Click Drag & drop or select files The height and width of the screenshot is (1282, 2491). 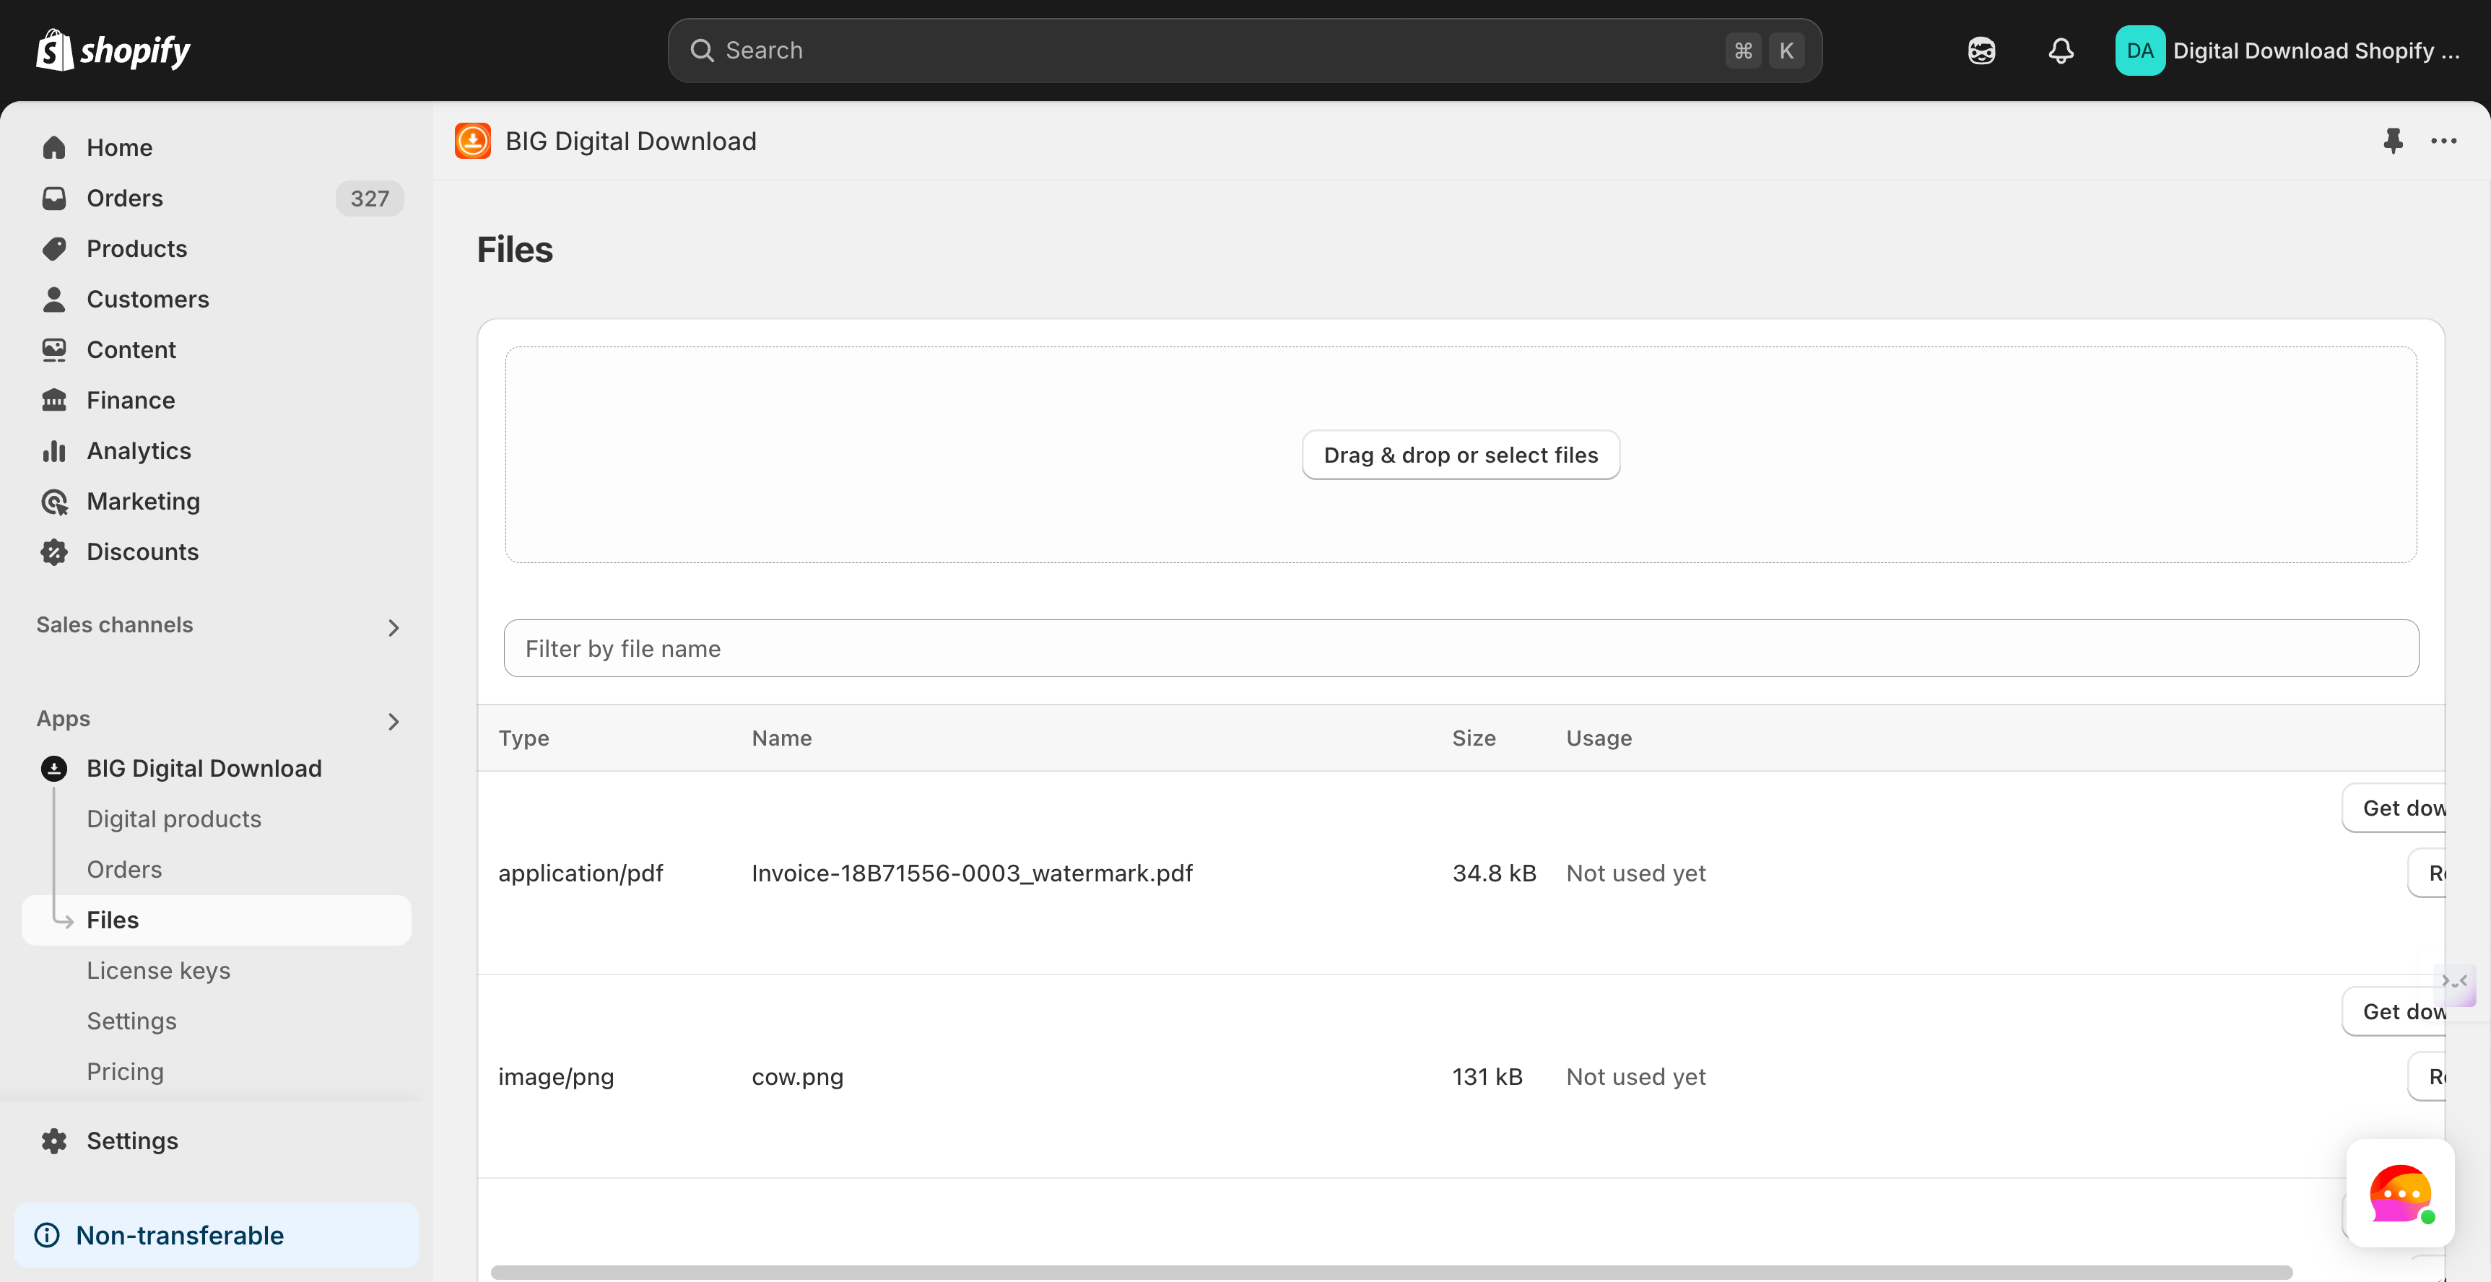point(1460,455)
